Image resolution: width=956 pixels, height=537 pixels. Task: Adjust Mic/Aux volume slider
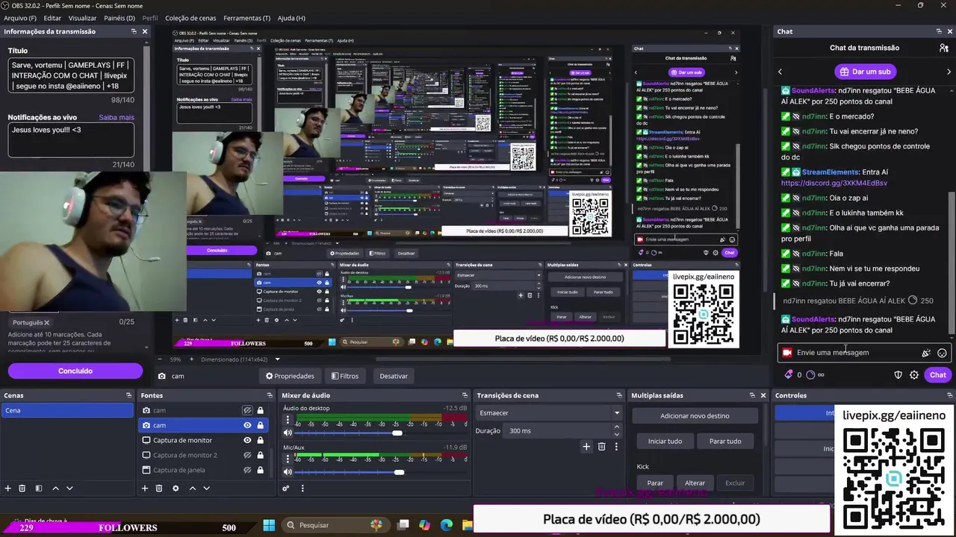pos(399,471)
